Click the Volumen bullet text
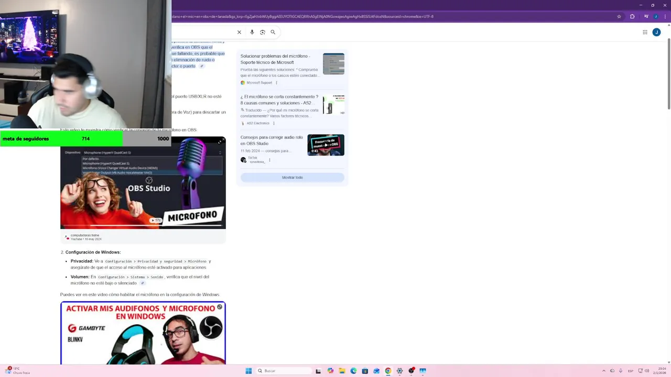 point(140,280)
